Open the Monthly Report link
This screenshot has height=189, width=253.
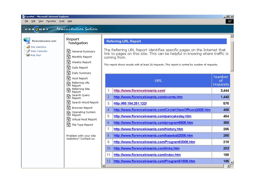[82, 57]
